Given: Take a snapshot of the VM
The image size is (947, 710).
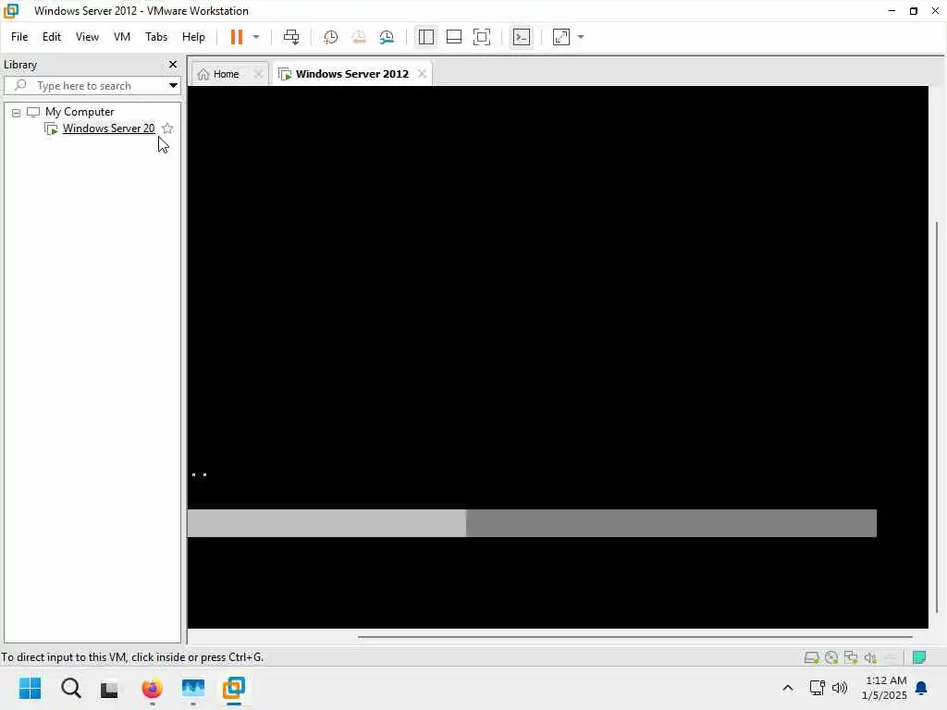Looking at the screenshot, I should coord(330,37).
